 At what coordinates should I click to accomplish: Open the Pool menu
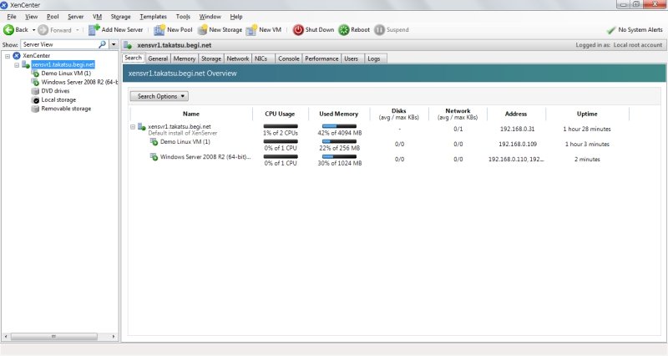point(53,17)
